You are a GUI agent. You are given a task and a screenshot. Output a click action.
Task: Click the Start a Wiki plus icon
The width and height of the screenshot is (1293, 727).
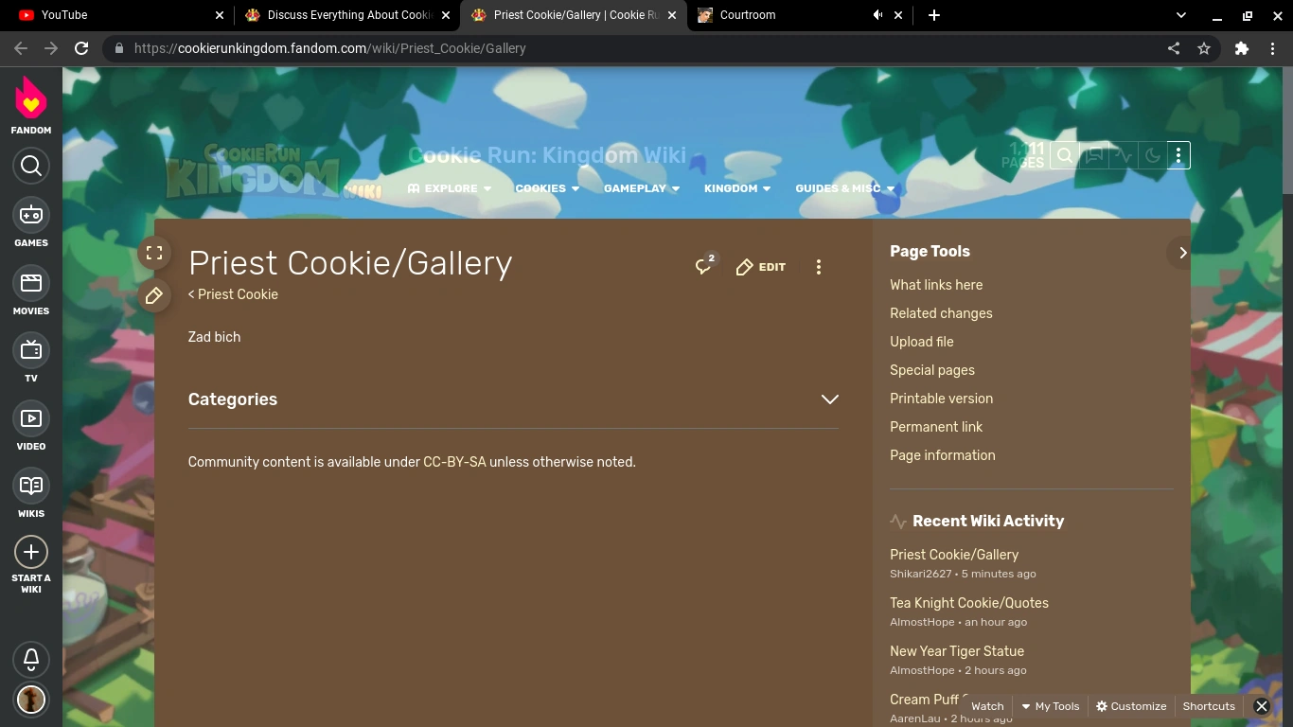31,552
